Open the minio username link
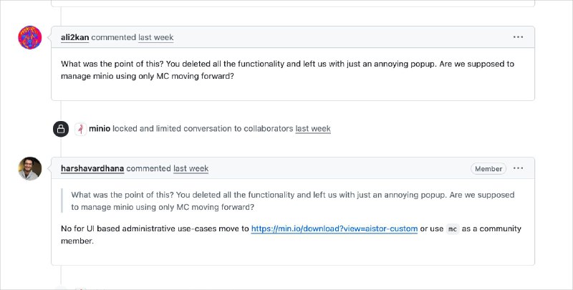 point(99,129)
